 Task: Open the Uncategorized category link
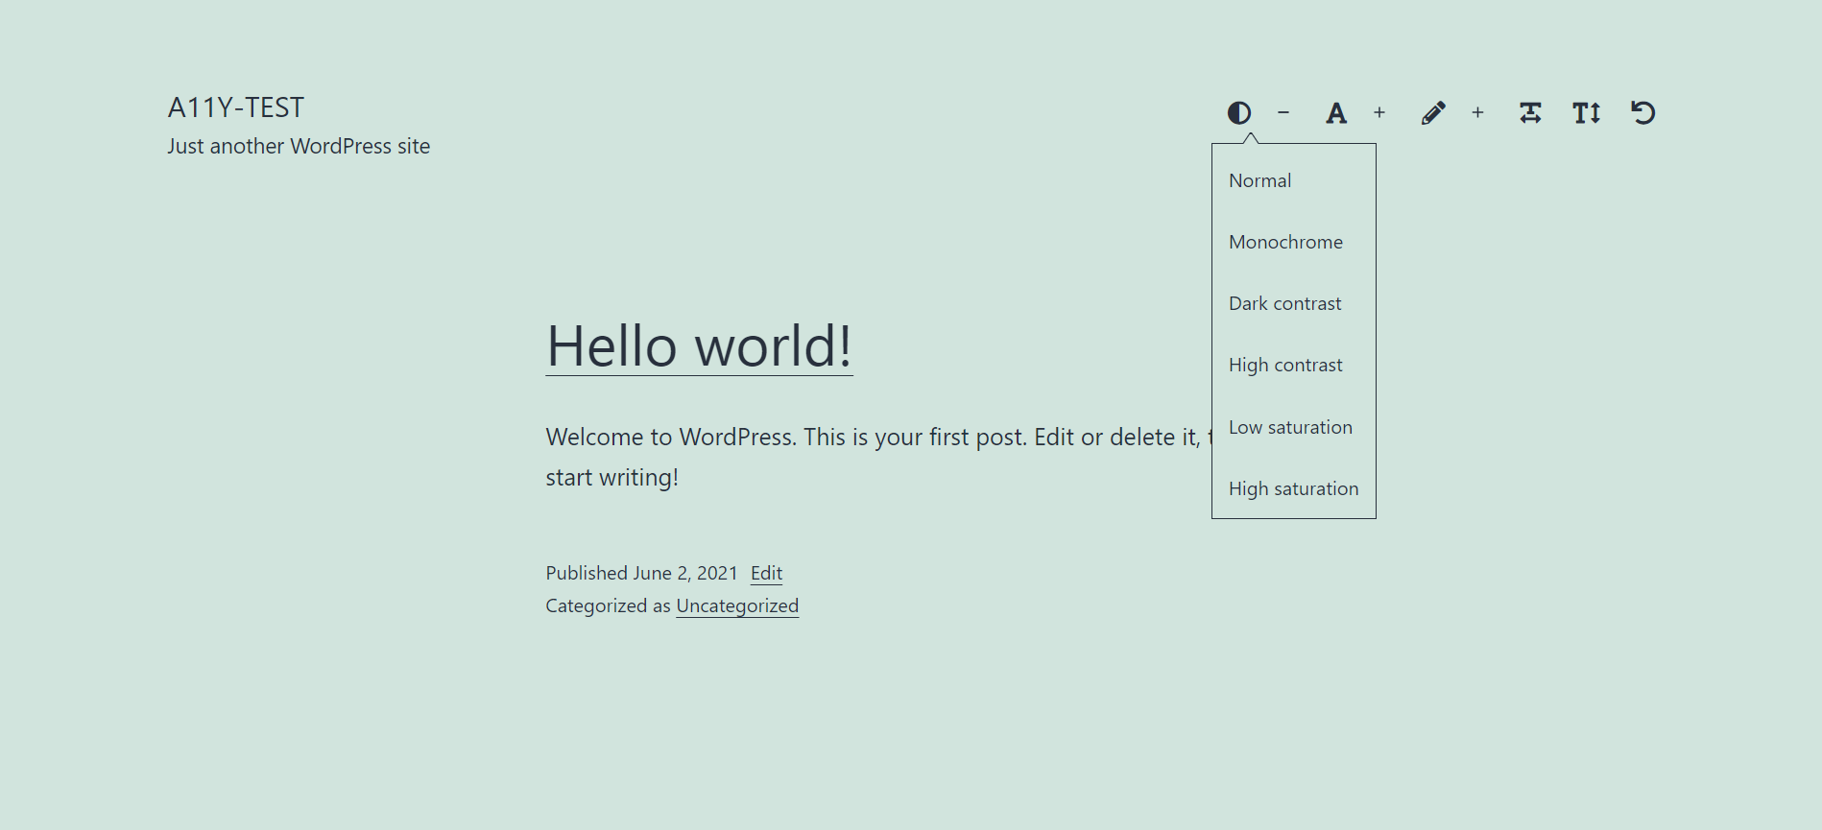click(x=737, y=605)
